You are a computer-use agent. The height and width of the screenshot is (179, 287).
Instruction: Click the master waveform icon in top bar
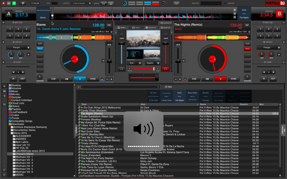176,3
